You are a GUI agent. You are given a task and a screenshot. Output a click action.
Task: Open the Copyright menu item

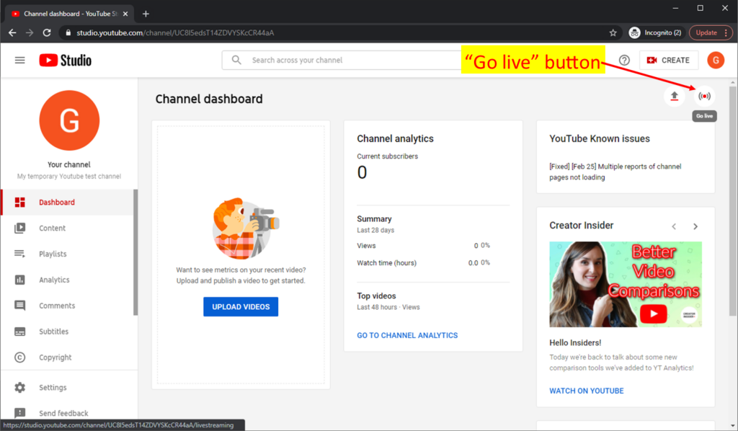[68, 357]
